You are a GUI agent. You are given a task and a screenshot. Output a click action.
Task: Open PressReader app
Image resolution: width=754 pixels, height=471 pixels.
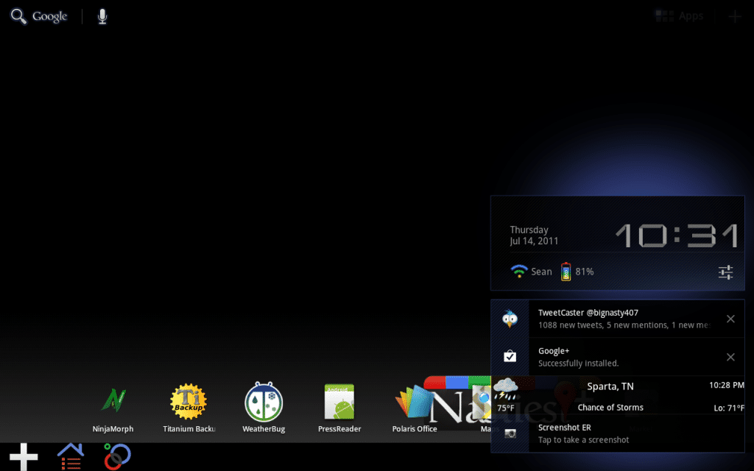pyautogui.click(x=339, y=408)
